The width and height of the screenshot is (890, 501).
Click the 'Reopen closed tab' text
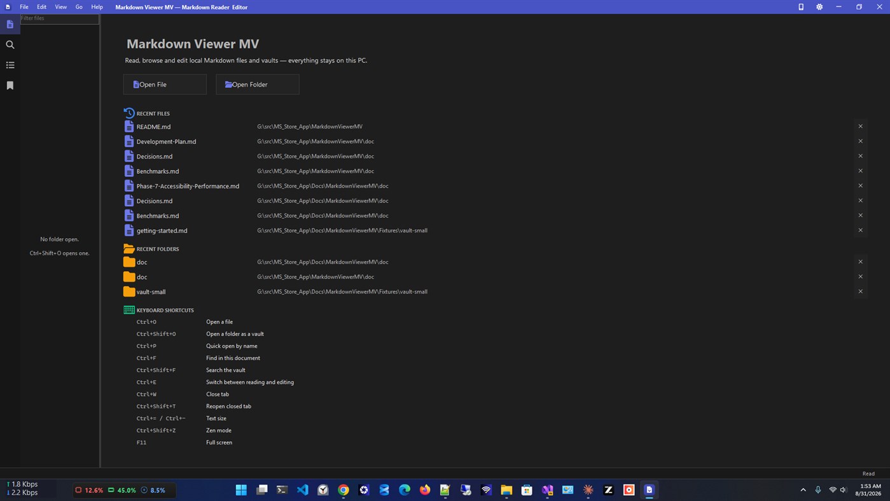coord(228,406)
